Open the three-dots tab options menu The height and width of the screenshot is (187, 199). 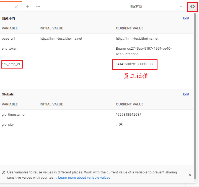pos(38,7)
